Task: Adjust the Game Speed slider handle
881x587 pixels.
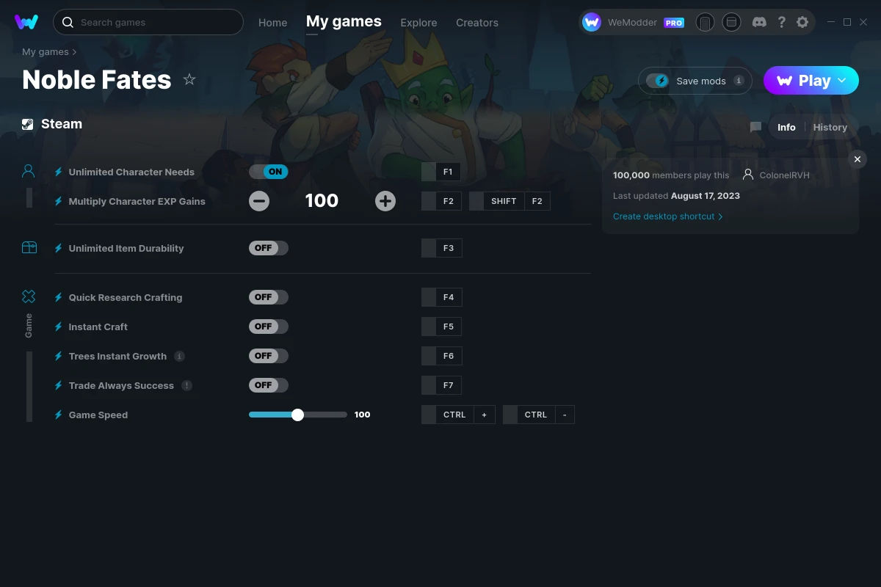Action: (297, 415)
